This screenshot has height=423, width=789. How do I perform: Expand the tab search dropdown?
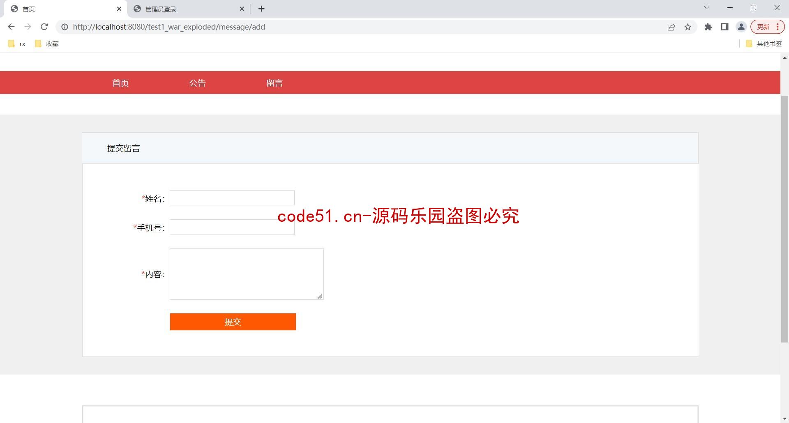706,8
